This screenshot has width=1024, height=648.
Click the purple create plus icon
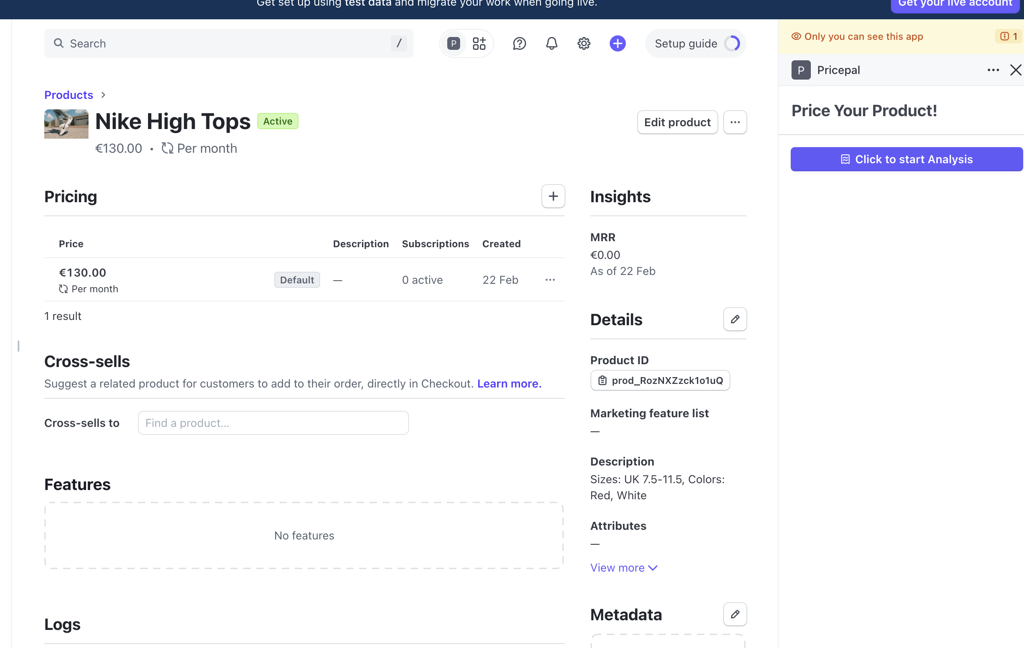[617, 43]
